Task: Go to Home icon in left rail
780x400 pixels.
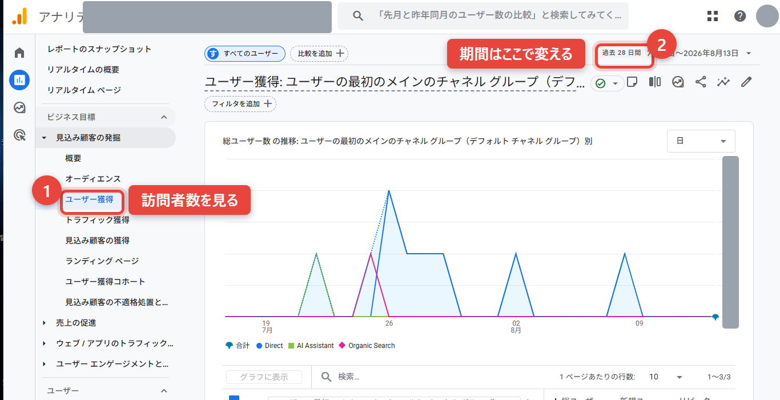Action: [x=19, y=53]
